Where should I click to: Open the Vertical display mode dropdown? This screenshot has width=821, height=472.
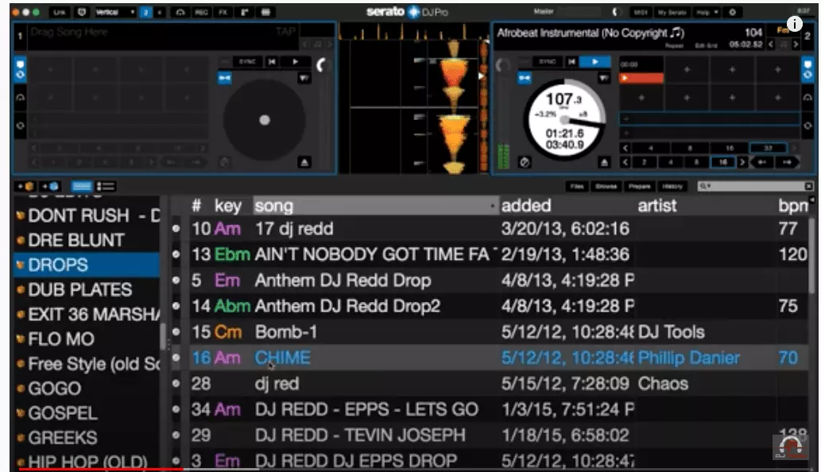[115, 13]
